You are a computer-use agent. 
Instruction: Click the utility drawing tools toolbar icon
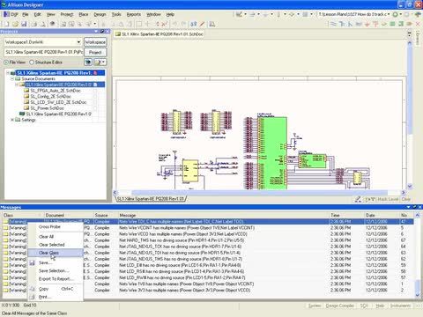tap(240, 14)
